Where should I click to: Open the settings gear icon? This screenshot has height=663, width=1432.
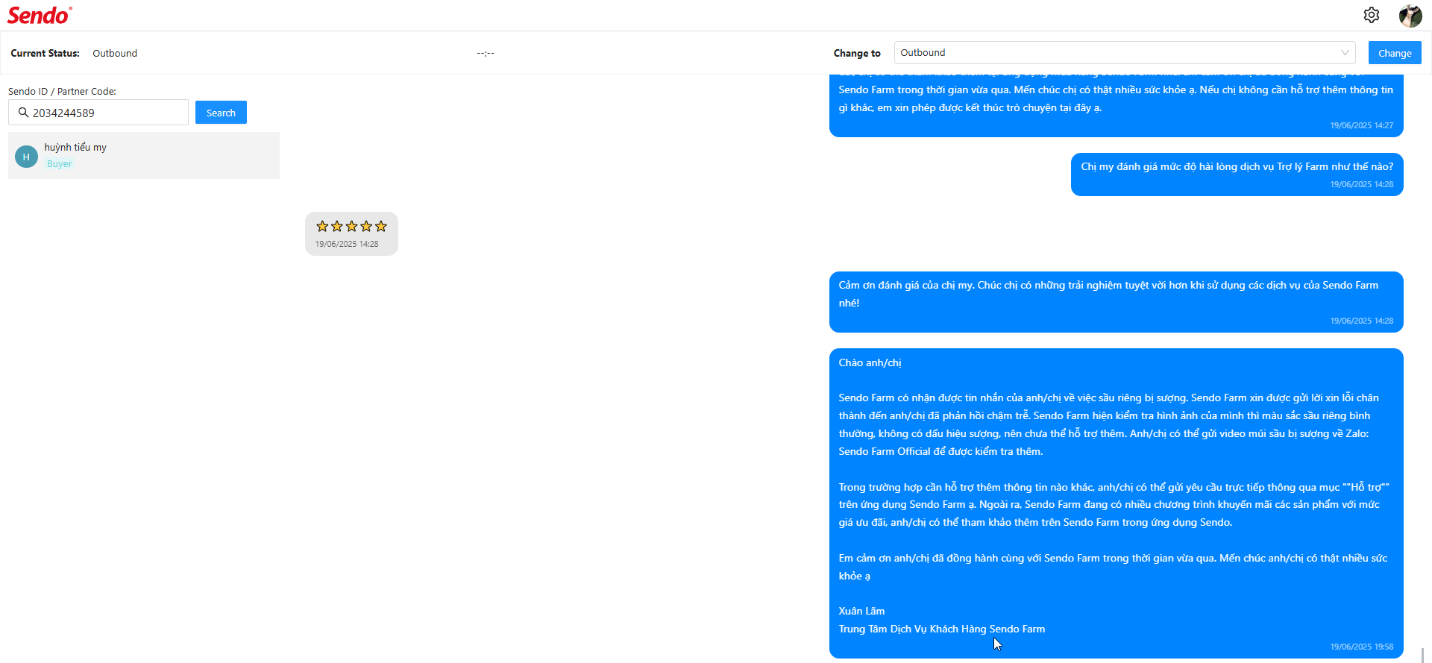point(1371,15)
